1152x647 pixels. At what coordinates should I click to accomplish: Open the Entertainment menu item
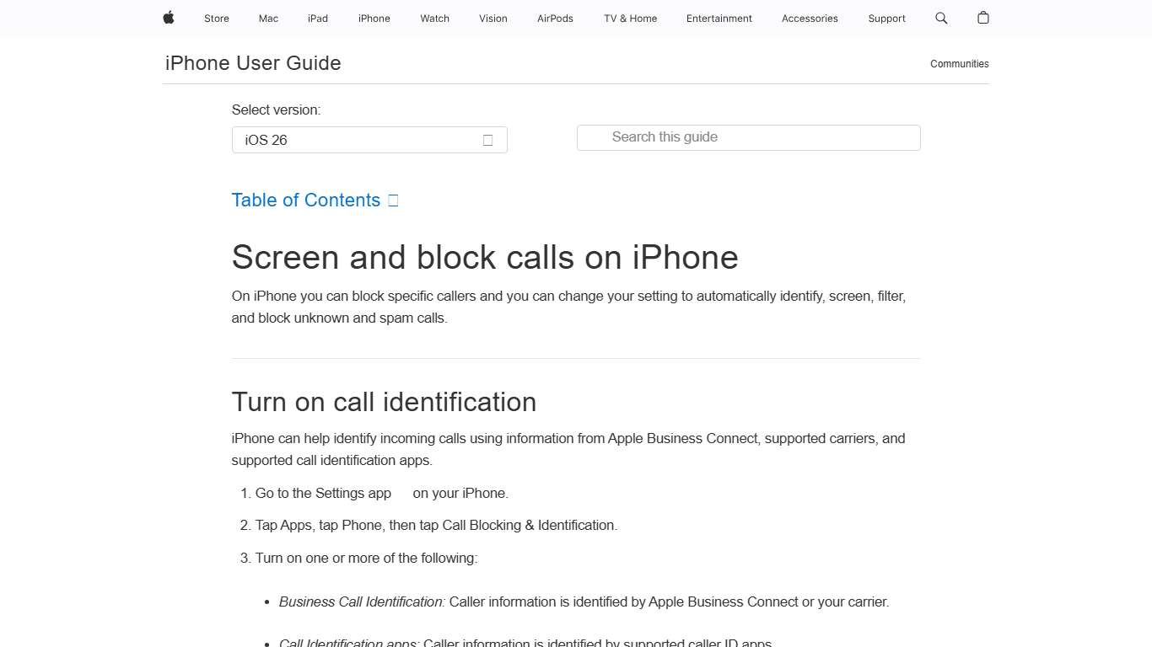coord(719,18)
